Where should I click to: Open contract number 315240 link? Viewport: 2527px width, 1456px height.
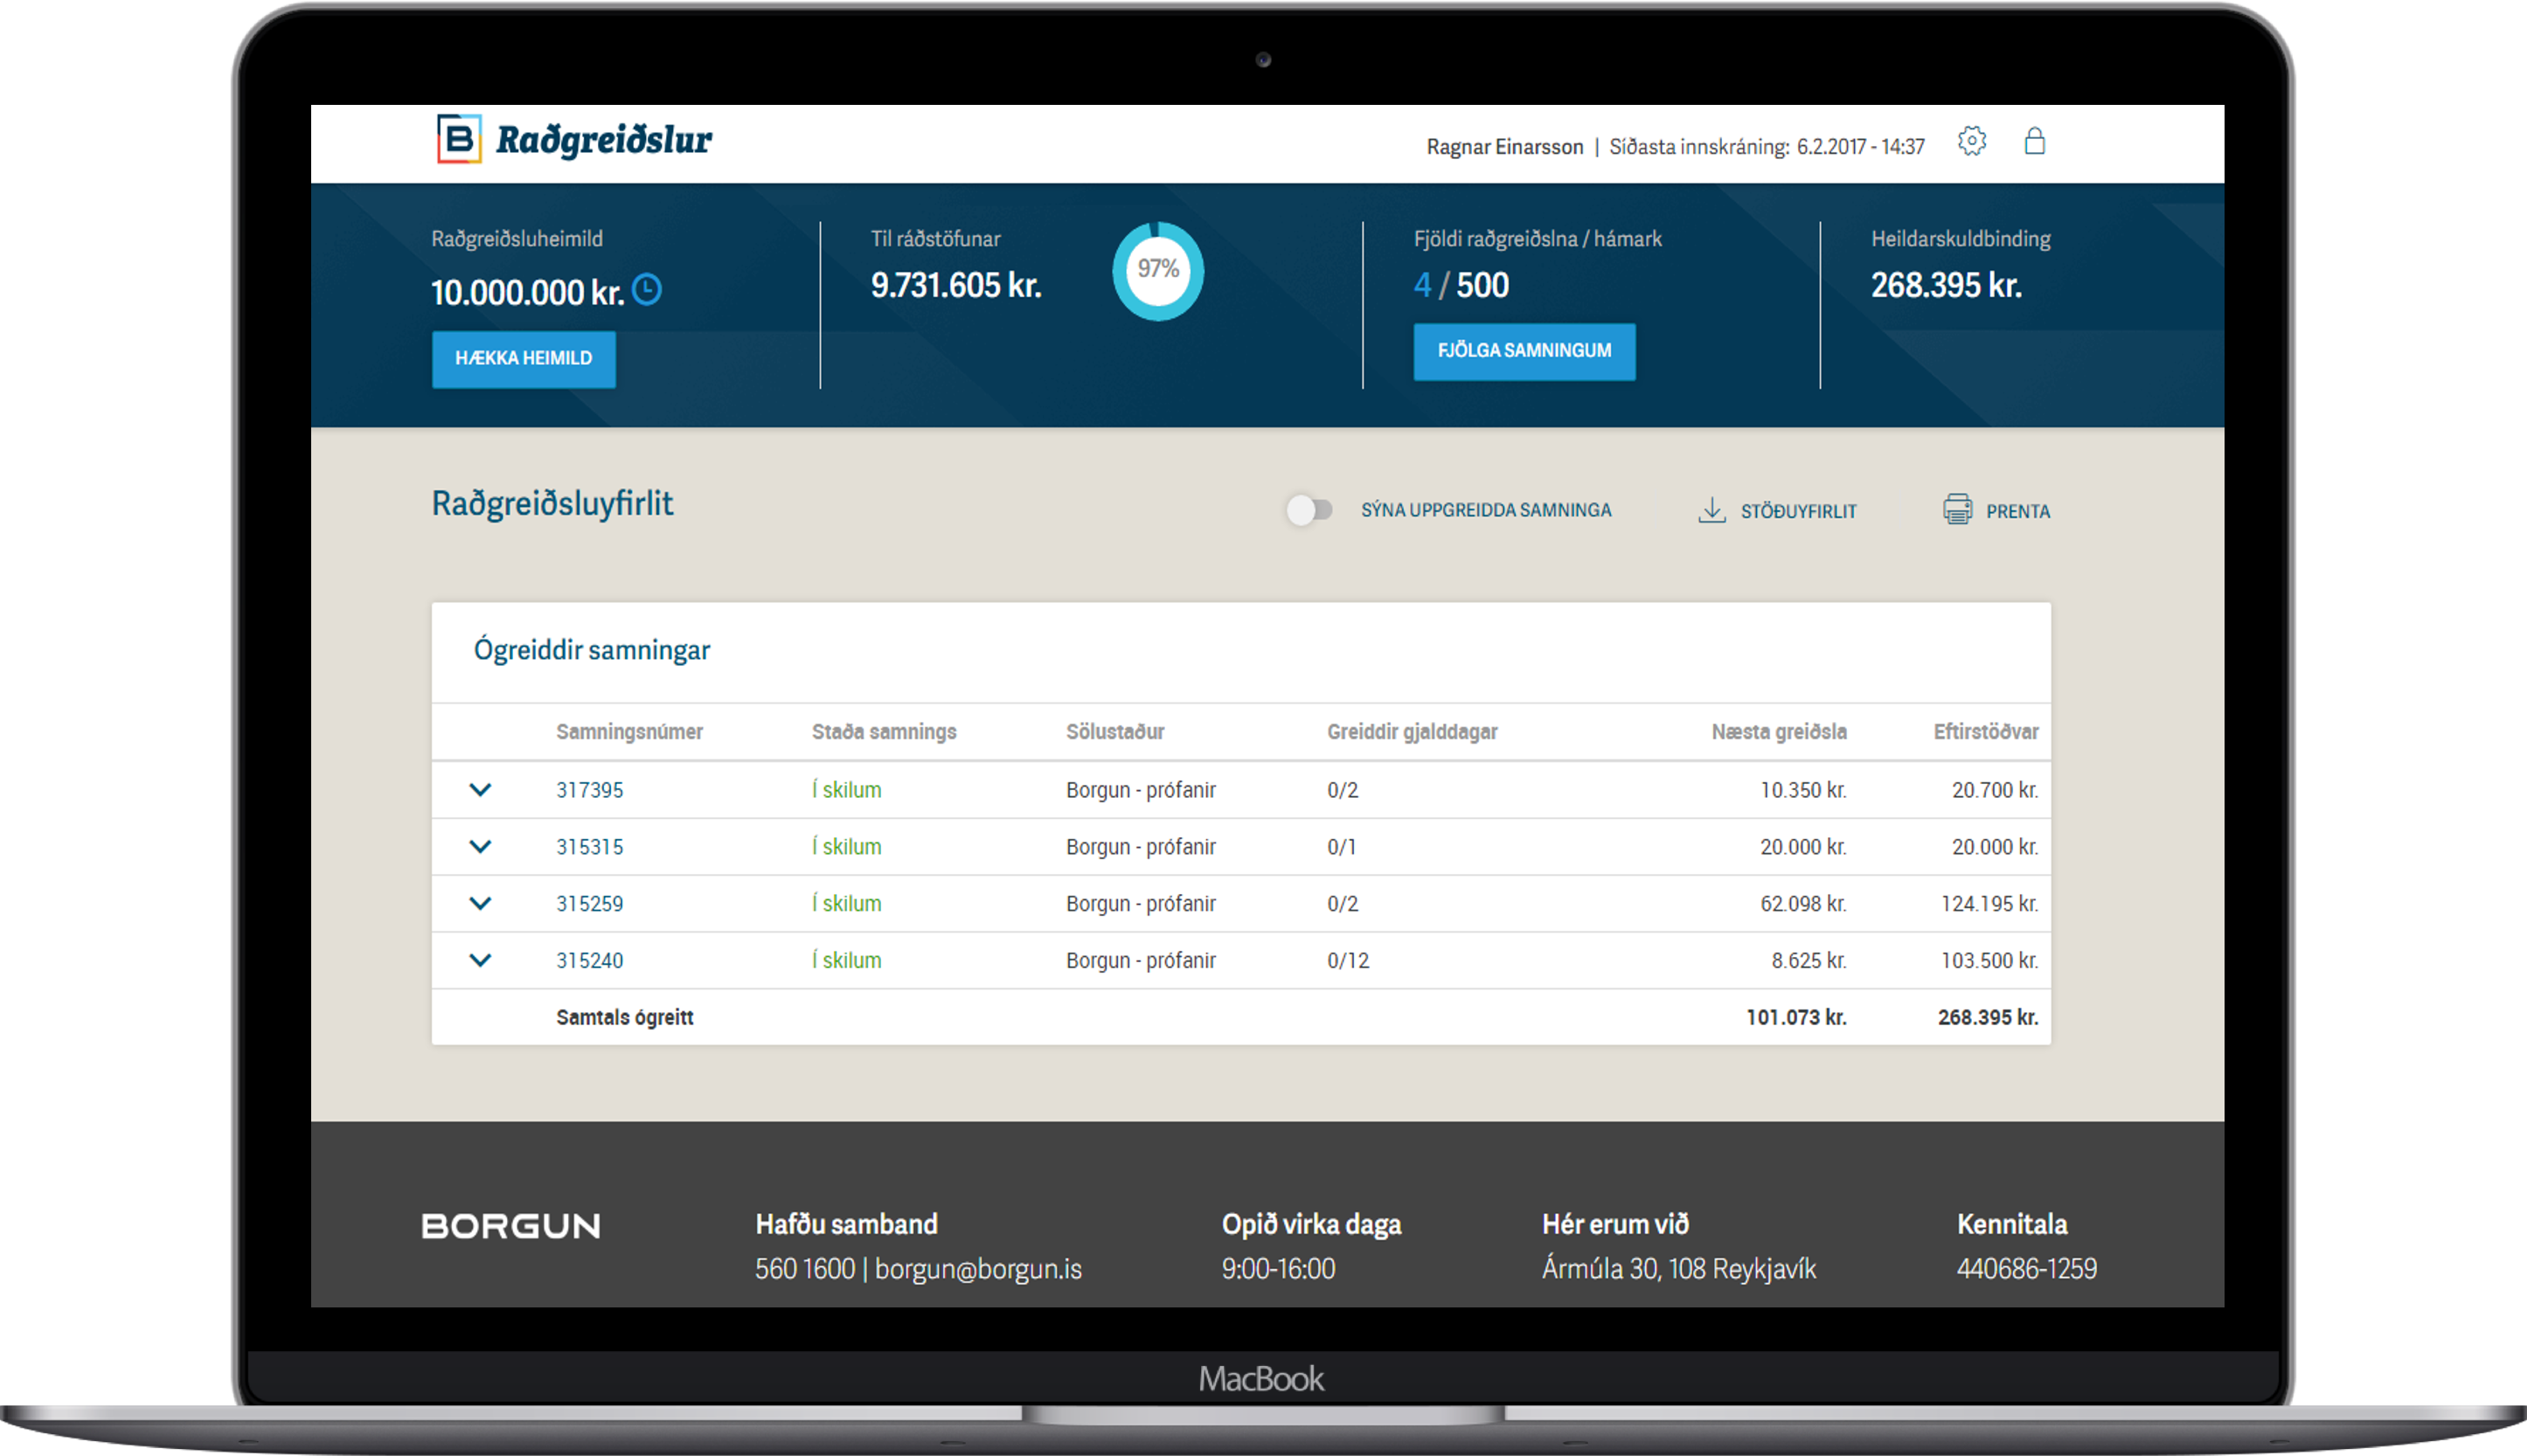click(x=589, y=961)
